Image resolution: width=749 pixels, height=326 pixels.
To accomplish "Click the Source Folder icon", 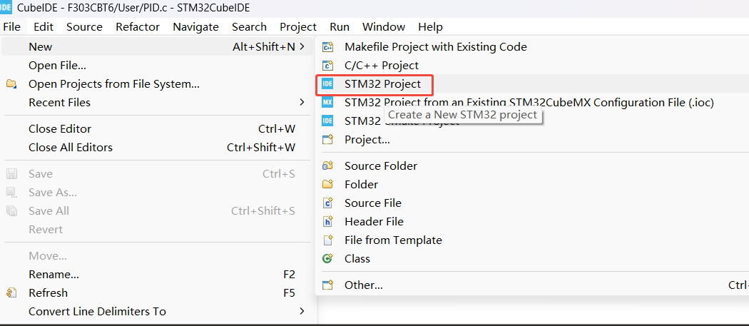I will point(327,166).
